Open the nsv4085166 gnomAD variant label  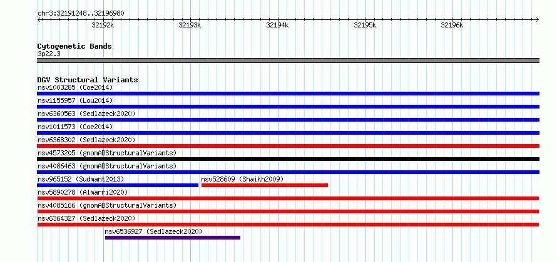(x=107, y=205)
